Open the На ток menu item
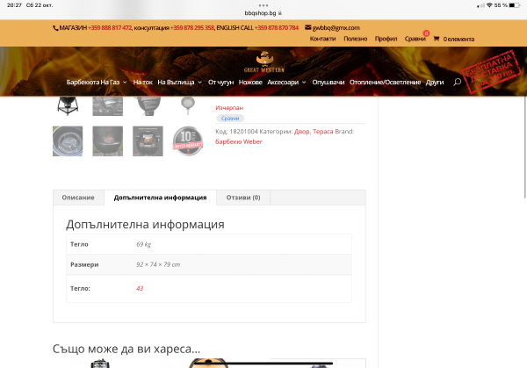This screenshot has width=527, height=368. click(143, 82)
